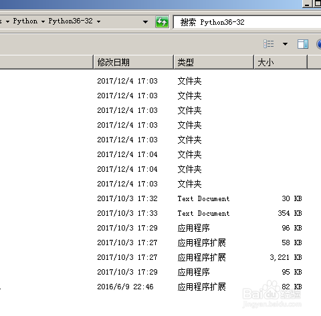Click the 3,221 KB size value
Viewport: 321px width, 316px height.
(286, 257)
